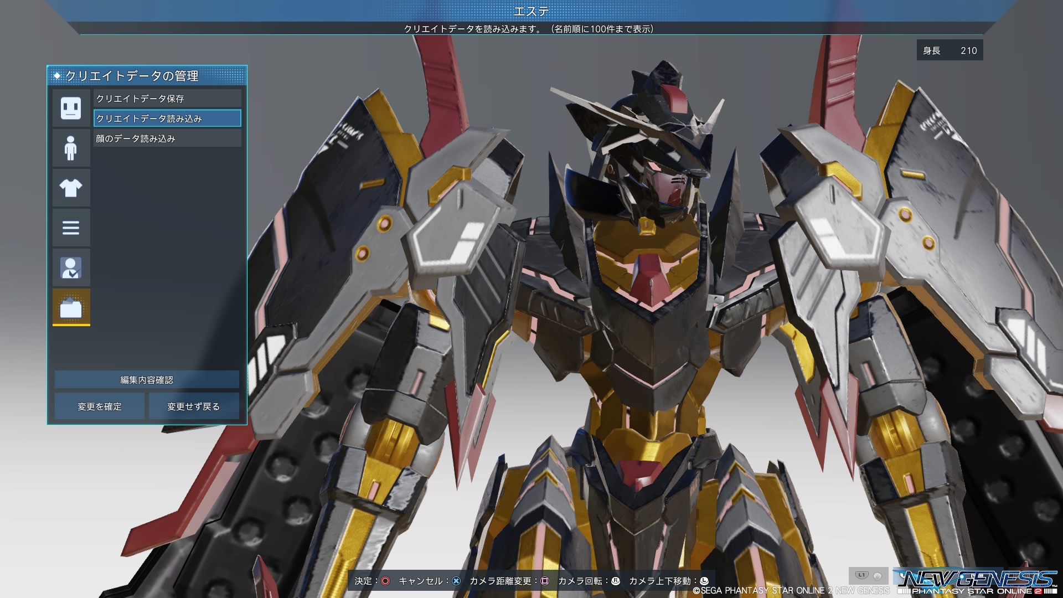Viewport: 1063px width, 598px height.
Task: Open the body shape category icon
Action: pos(71,148)
